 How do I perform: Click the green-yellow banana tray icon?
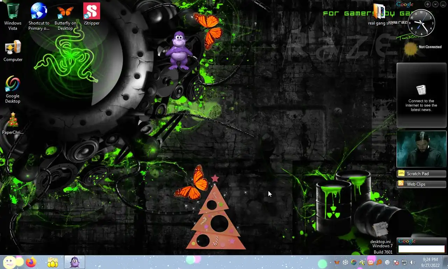pos(362,262)
